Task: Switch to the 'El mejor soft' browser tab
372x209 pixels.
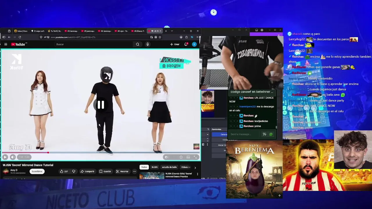Action: [x=38, y=31]
